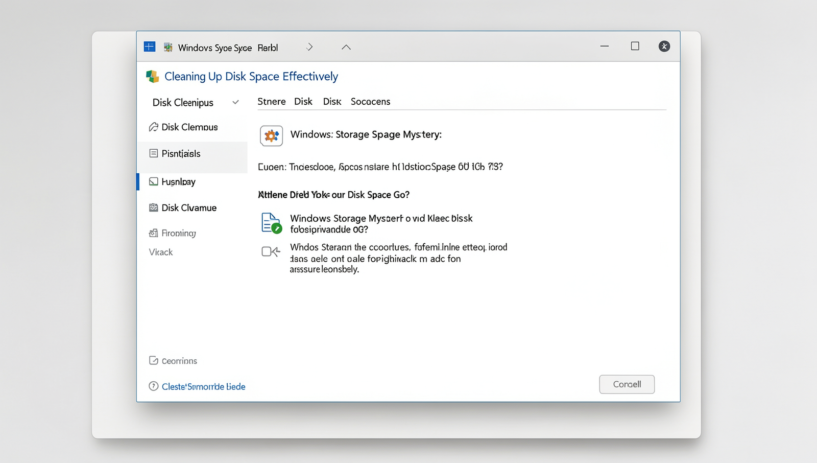
Task: Click the gear icon beside Storage Spage Mystery
Action: pyautogui.click(x=271, y=136)
